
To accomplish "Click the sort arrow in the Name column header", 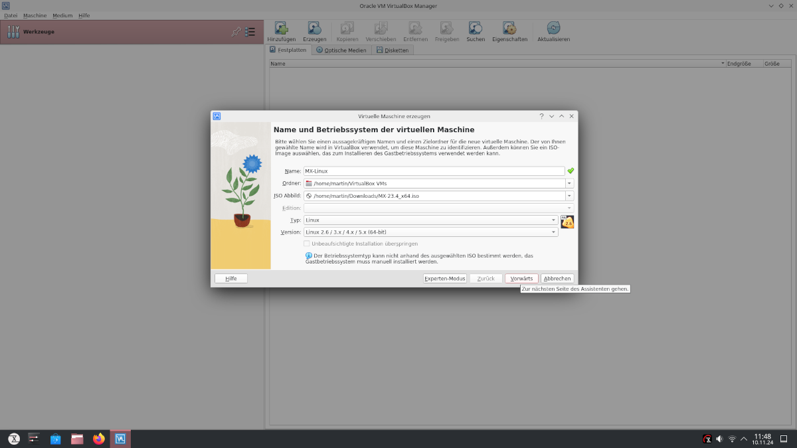I will click(723, 64).
